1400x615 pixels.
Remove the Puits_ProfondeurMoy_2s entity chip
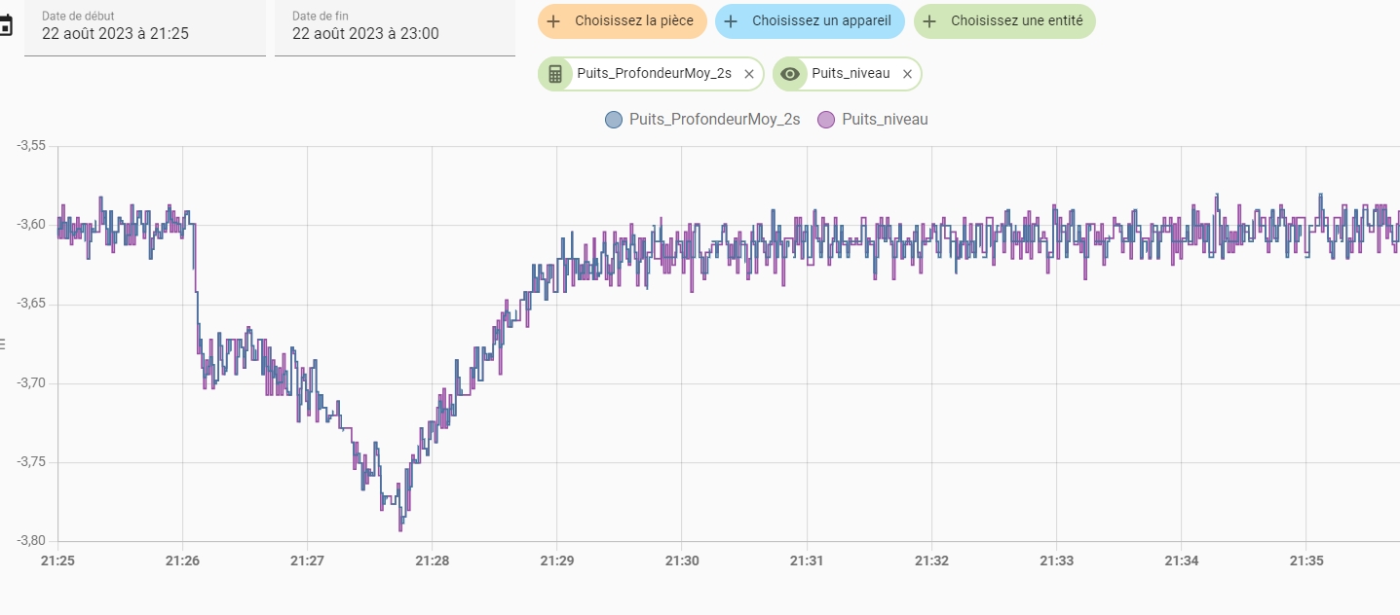coord(748,74)
